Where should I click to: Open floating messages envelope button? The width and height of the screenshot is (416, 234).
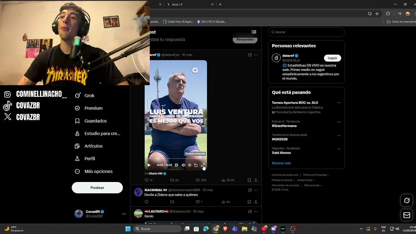pyautogui.click(x=407, y=215)
